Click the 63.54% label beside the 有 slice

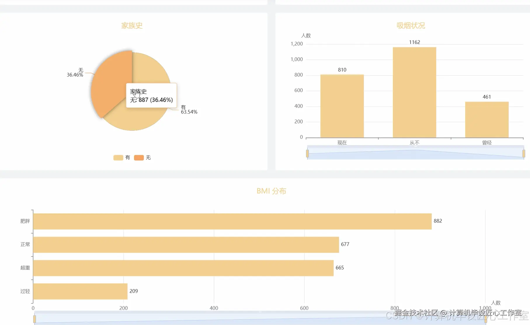coord(189,112)
